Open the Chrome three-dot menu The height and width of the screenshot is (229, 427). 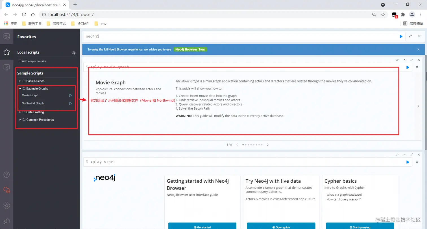(x=421, y=14)
